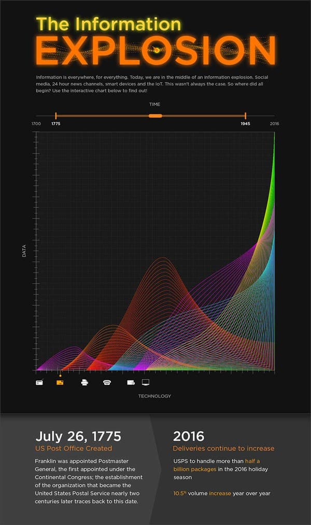The image size is (311, 525).
Task: Click the glowing orb in EXPLOSION title
Action: coord(156,50)
